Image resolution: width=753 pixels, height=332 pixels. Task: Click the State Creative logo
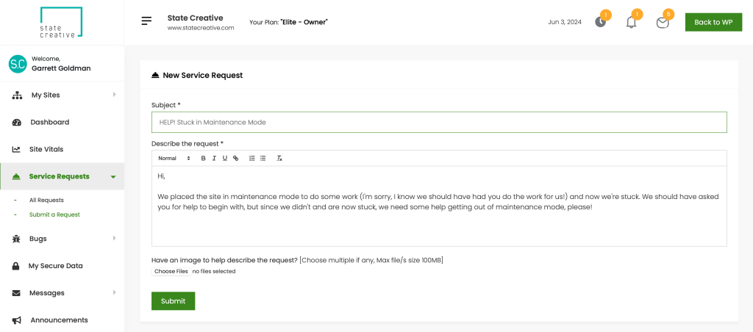[x=62, y=22]
